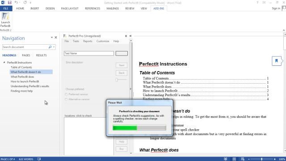The image size is (286, 161).
Task: Open the FILE tab
Action: 6,8
